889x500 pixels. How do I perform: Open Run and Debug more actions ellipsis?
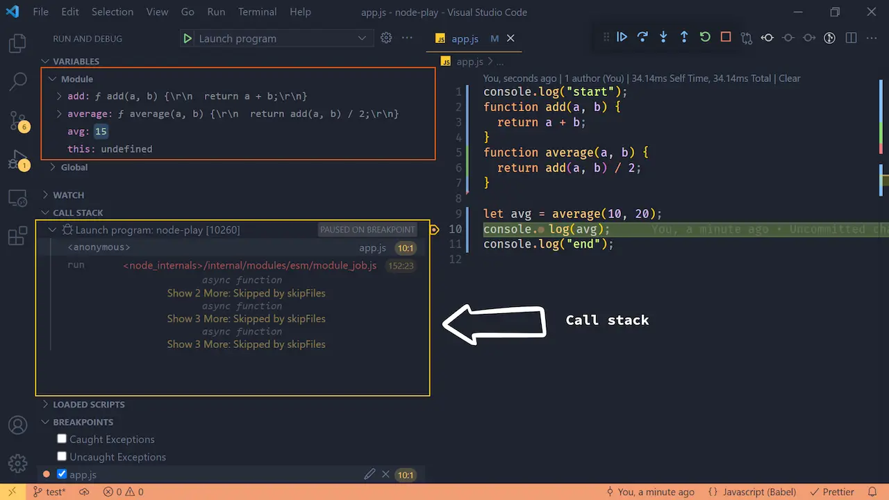pos(407,38)
